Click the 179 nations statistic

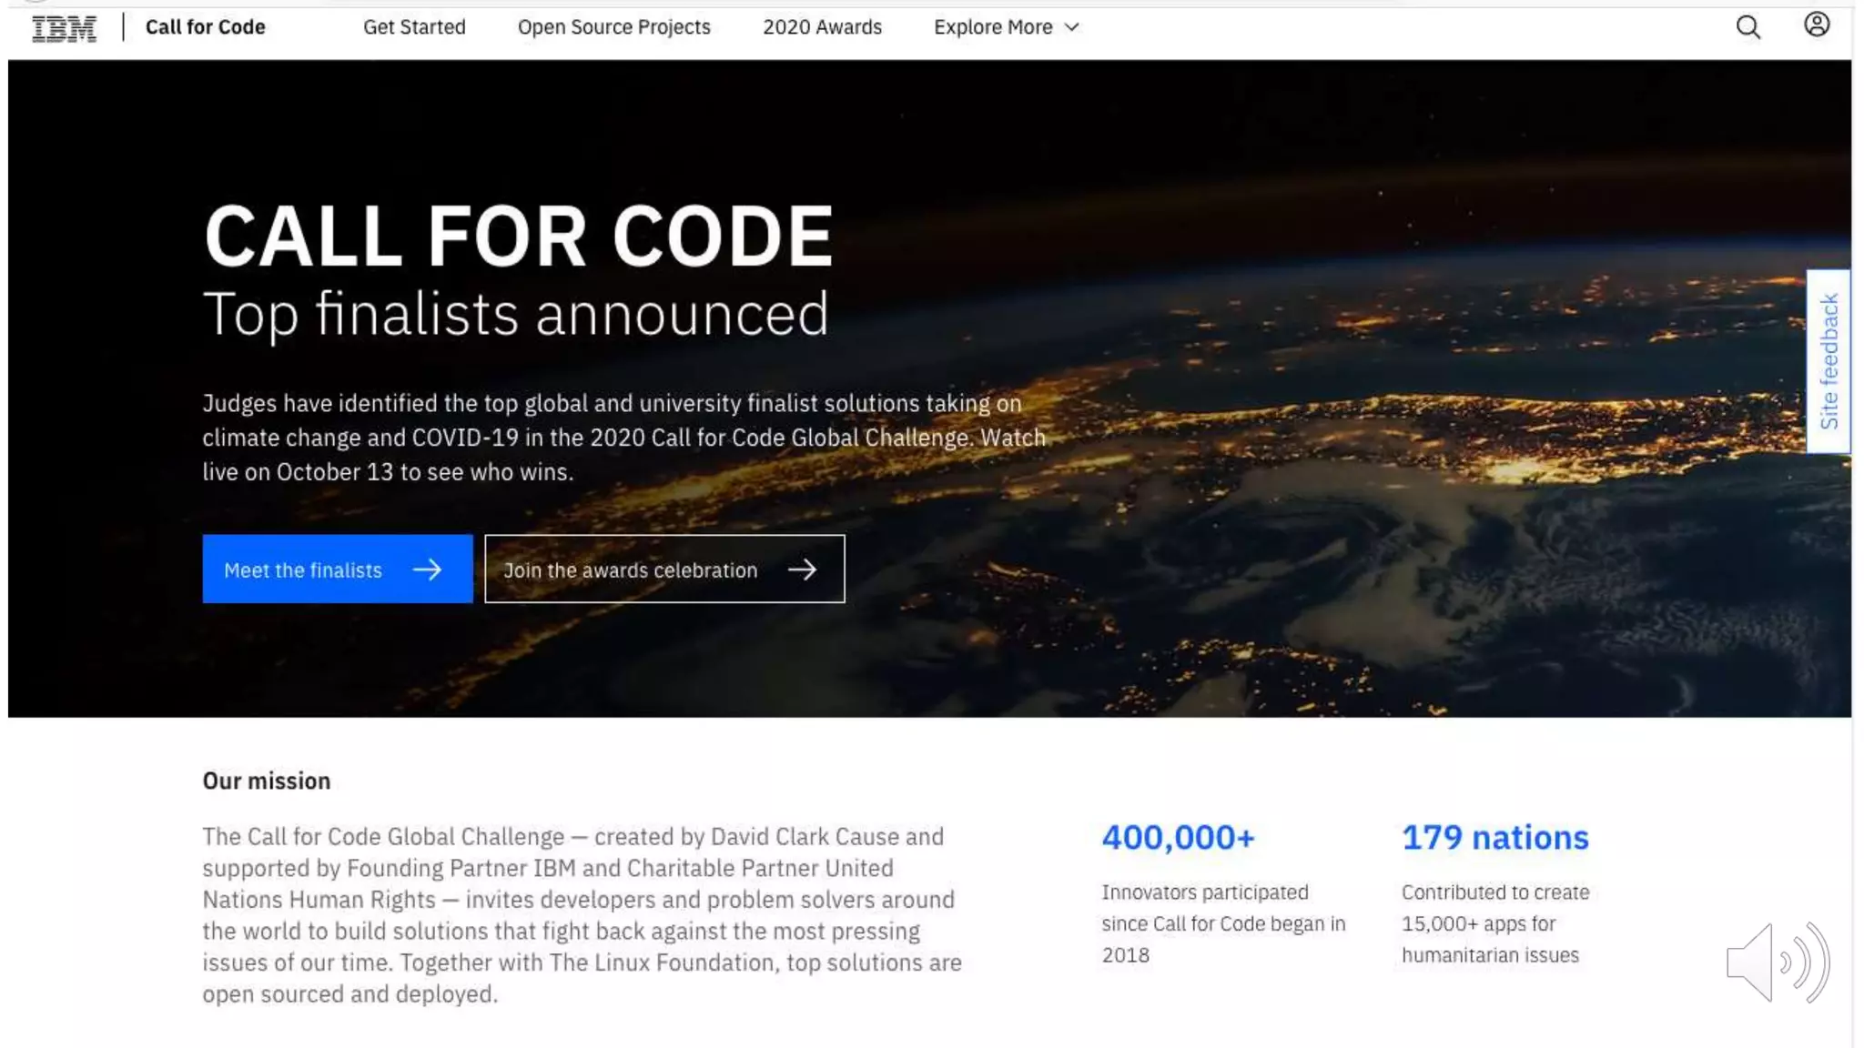point(1495,837)
